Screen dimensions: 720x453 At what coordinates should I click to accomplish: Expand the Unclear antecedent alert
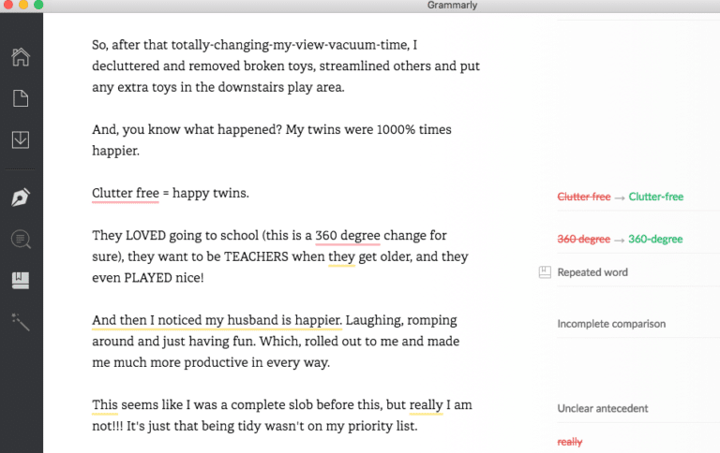(x=603, y=408)
